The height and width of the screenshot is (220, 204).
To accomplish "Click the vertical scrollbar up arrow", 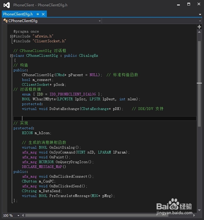I will click(x=199, y=32).
